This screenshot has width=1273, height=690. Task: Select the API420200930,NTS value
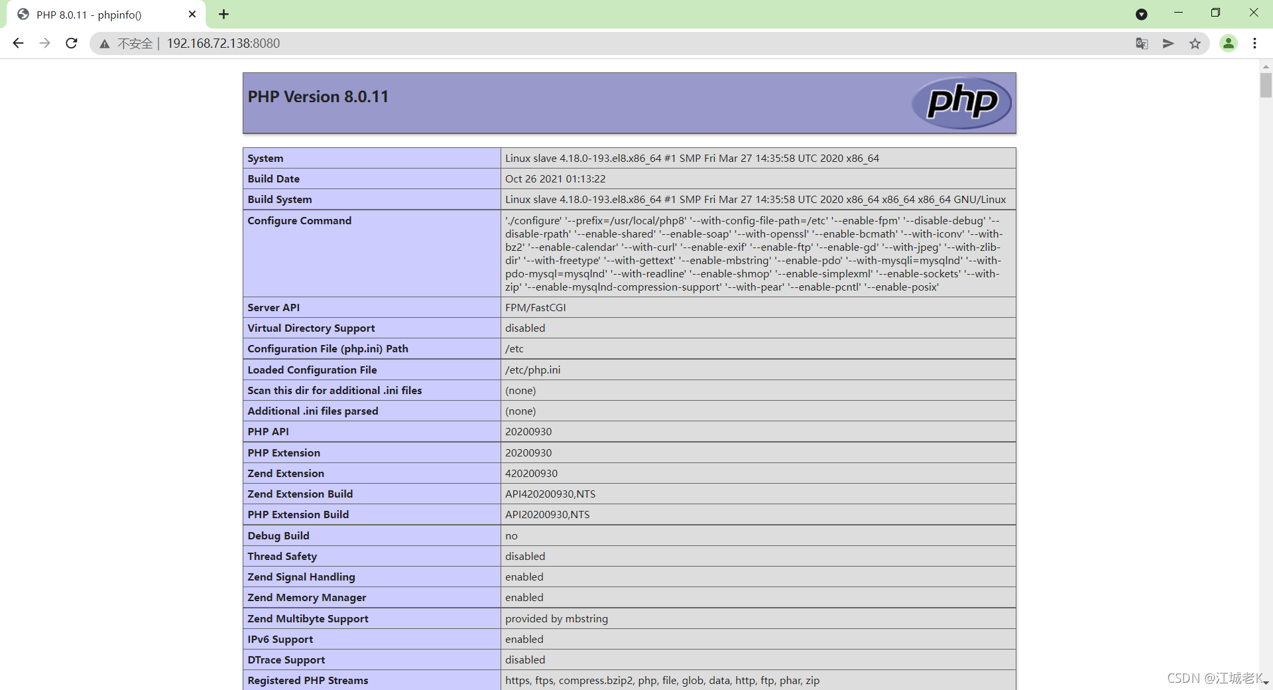click(x=550, y=494)
